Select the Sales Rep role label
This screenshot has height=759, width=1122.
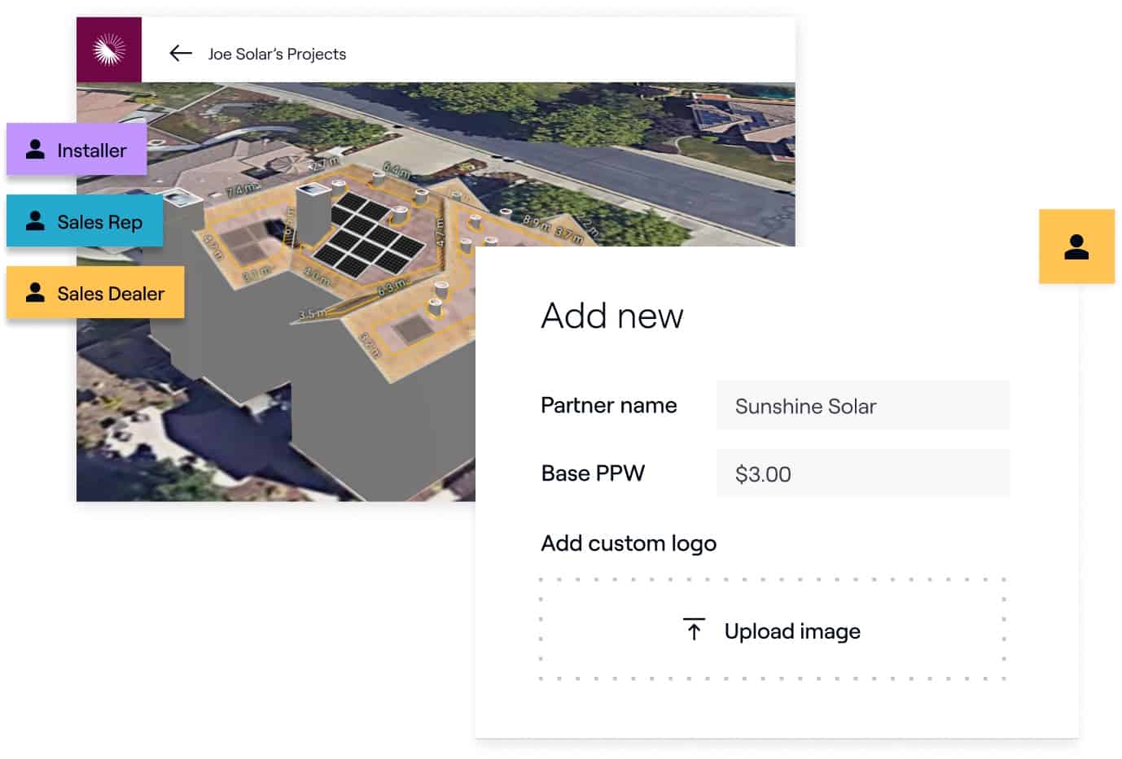99,221
